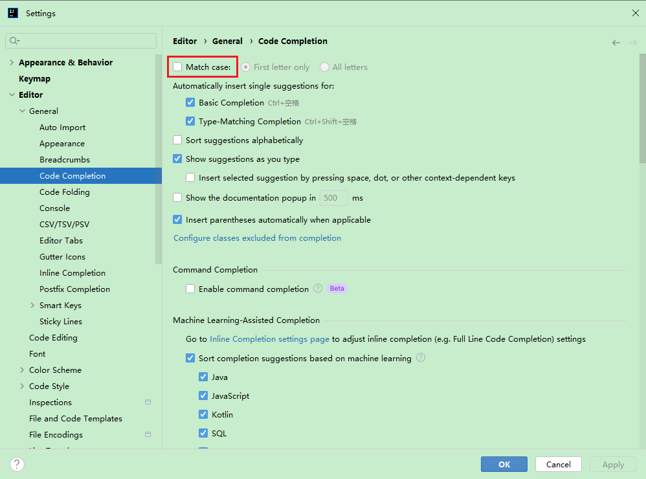This screenshot has height=479, width=646.
Task: Select Keymap in the settings tree
Action: pyautogui.click(x=34, y=79)
